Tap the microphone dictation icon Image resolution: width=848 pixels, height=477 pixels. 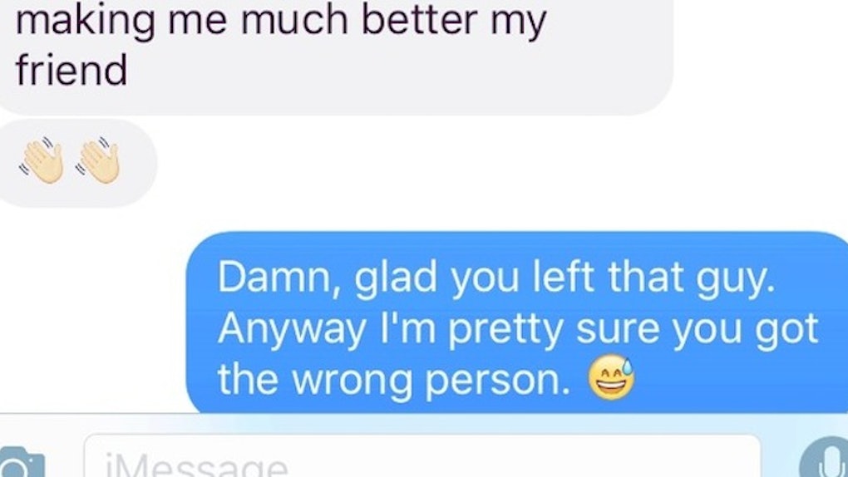824,459
